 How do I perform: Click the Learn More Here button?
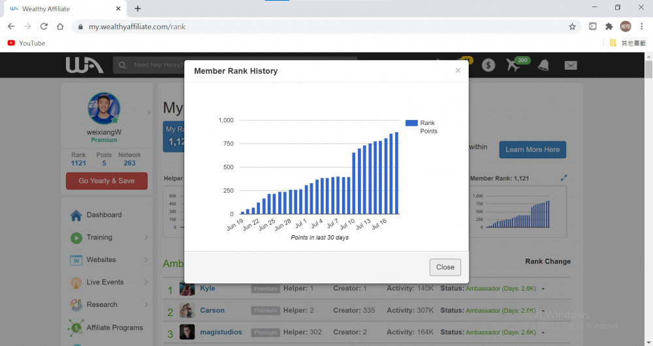pos(533,149)
